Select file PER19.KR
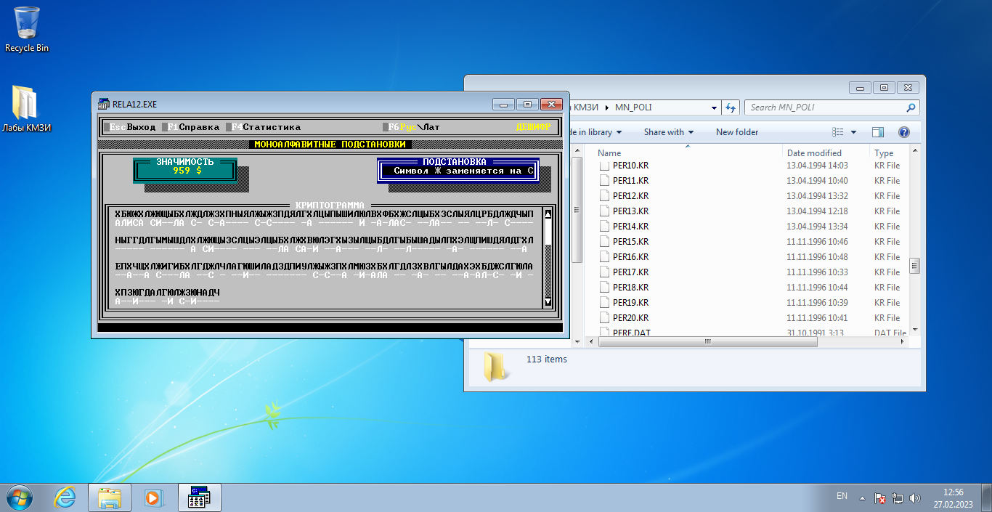This screenshot has width=992, height=512. pos(630,303)
